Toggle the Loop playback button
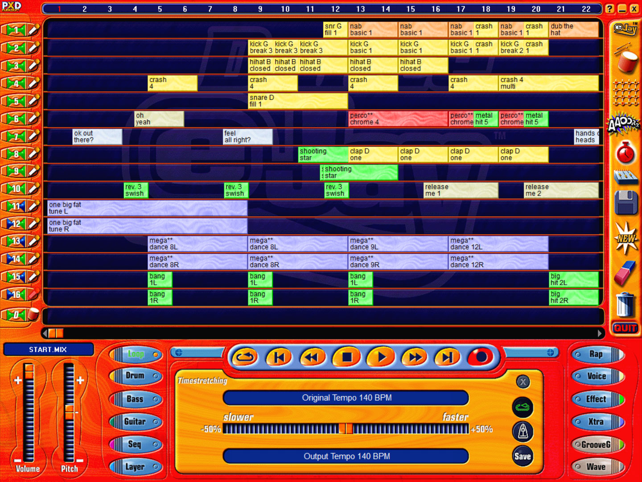The image size is (642, 482). [245, 357]
